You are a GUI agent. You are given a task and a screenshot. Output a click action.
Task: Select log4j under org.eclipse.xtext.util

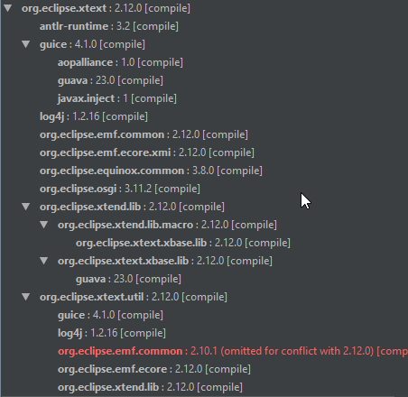coord(112,333)
